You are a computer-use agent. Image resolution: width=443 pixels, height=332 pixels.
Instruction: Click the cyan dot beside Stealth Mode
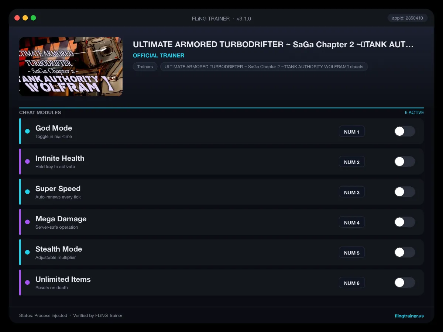pyautogui.click(x=27, y=252)
